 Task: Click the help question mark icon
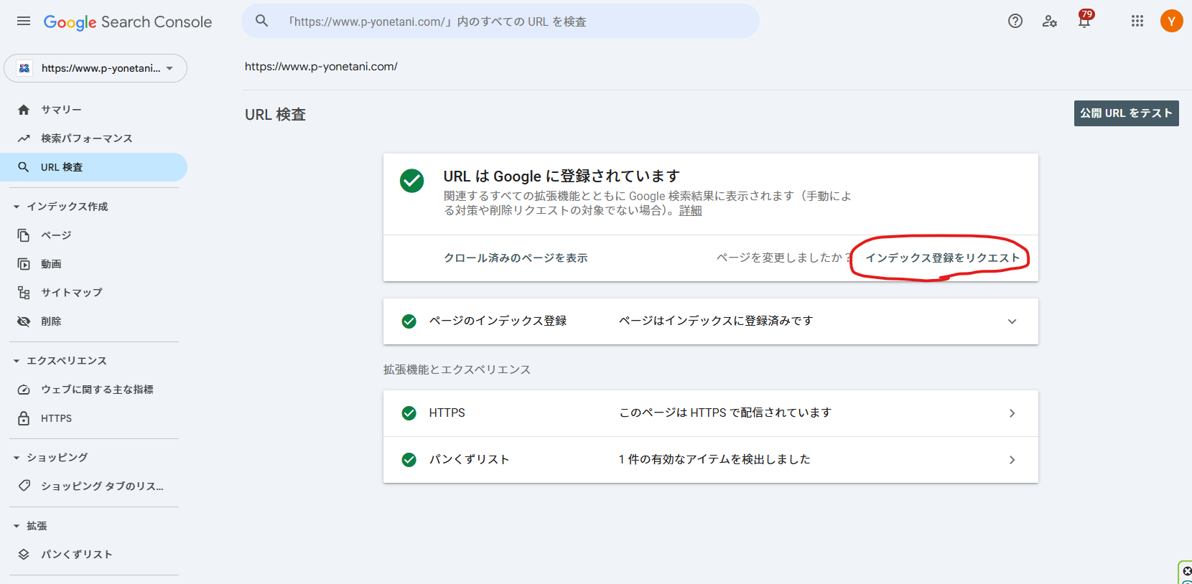(1015, 22)
